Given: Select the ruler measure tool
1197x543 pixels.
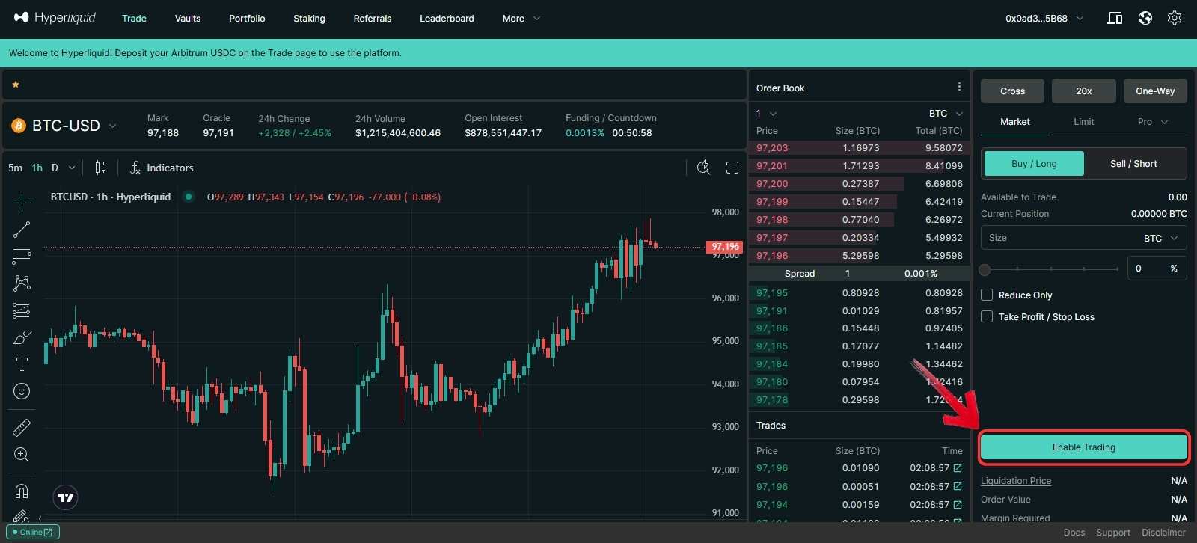Looking at the screenshot, I should (22, 427).
